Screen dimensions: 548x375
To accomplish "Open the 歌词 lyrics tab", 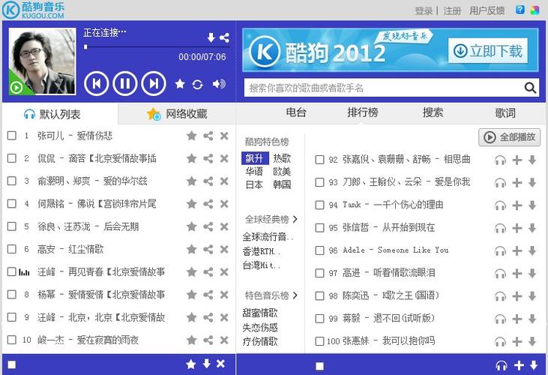I will point(505,113).
